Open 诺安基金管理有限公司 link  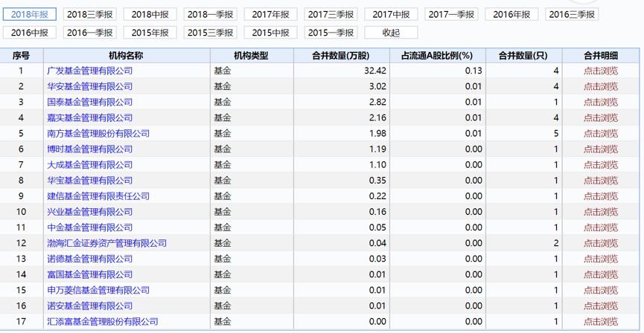90,305
